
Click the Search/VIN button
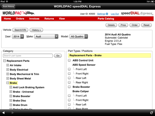click(20, 30)
